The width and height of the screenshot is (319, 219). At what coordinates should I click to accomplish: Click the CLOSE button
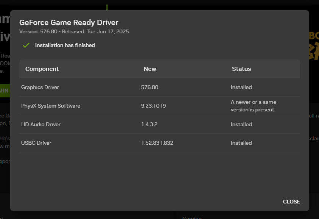291,202
